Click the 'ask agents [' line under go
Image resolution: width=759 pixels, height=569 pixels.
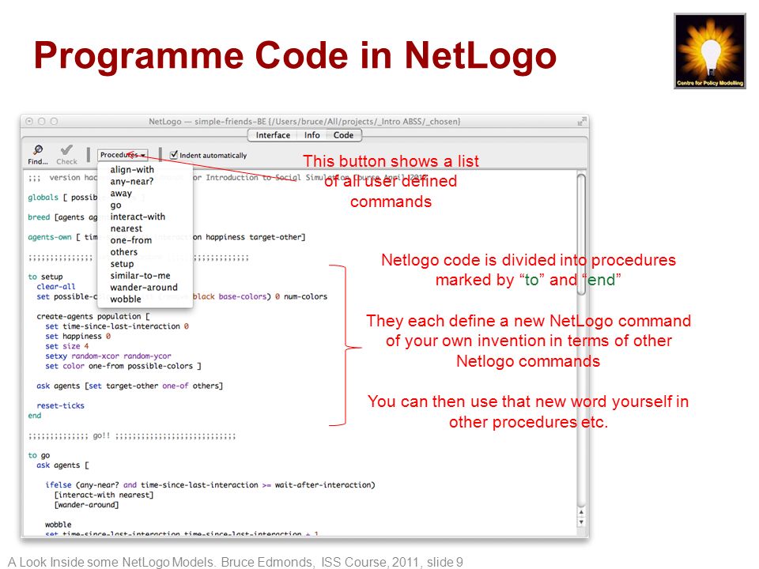[x=63, y=465]
